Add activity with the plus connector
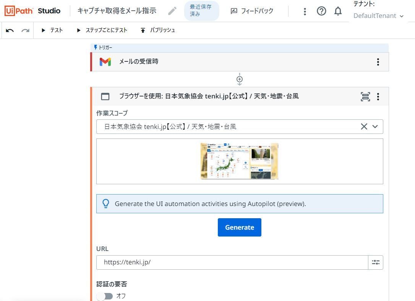Screen dimensions: 415x301 pos(240,79)
